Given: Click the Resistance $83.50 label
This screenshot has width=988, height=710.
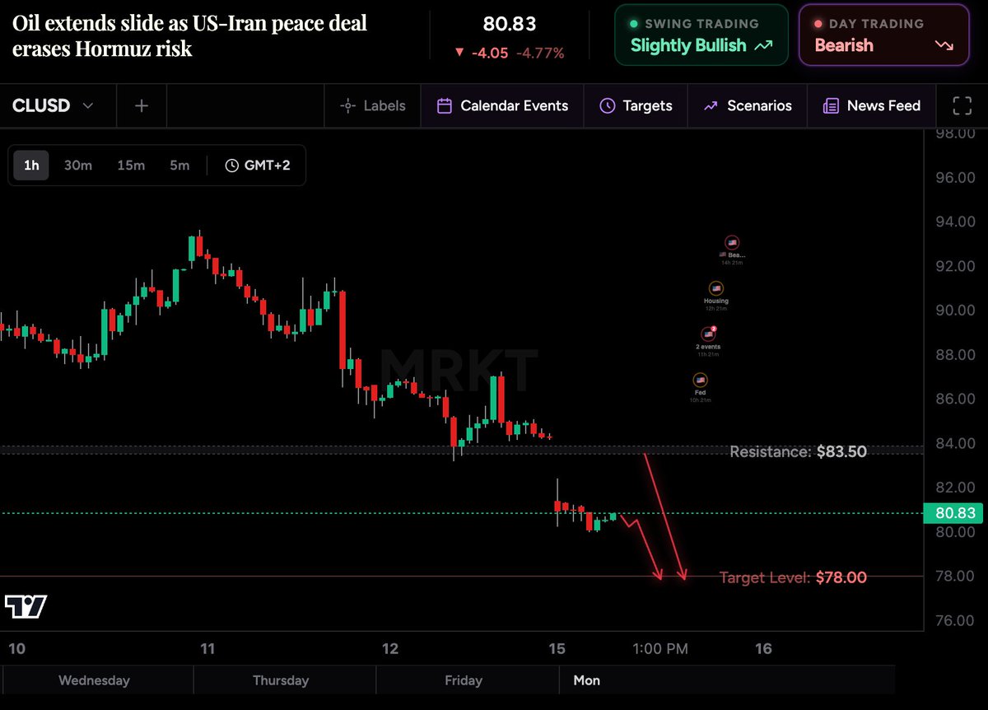Looking at the screenshot, I should [x=798, y=451].
